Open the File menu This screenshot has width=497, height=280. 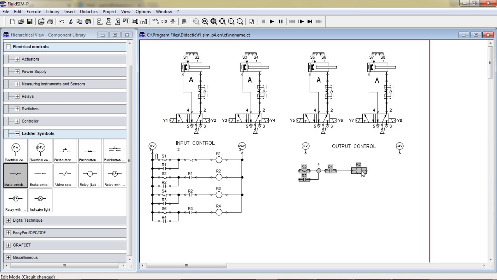click(5, 12)
